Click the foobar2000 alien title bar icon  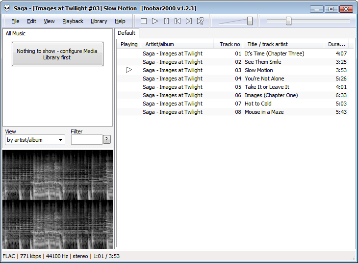(x=7, y=8)
